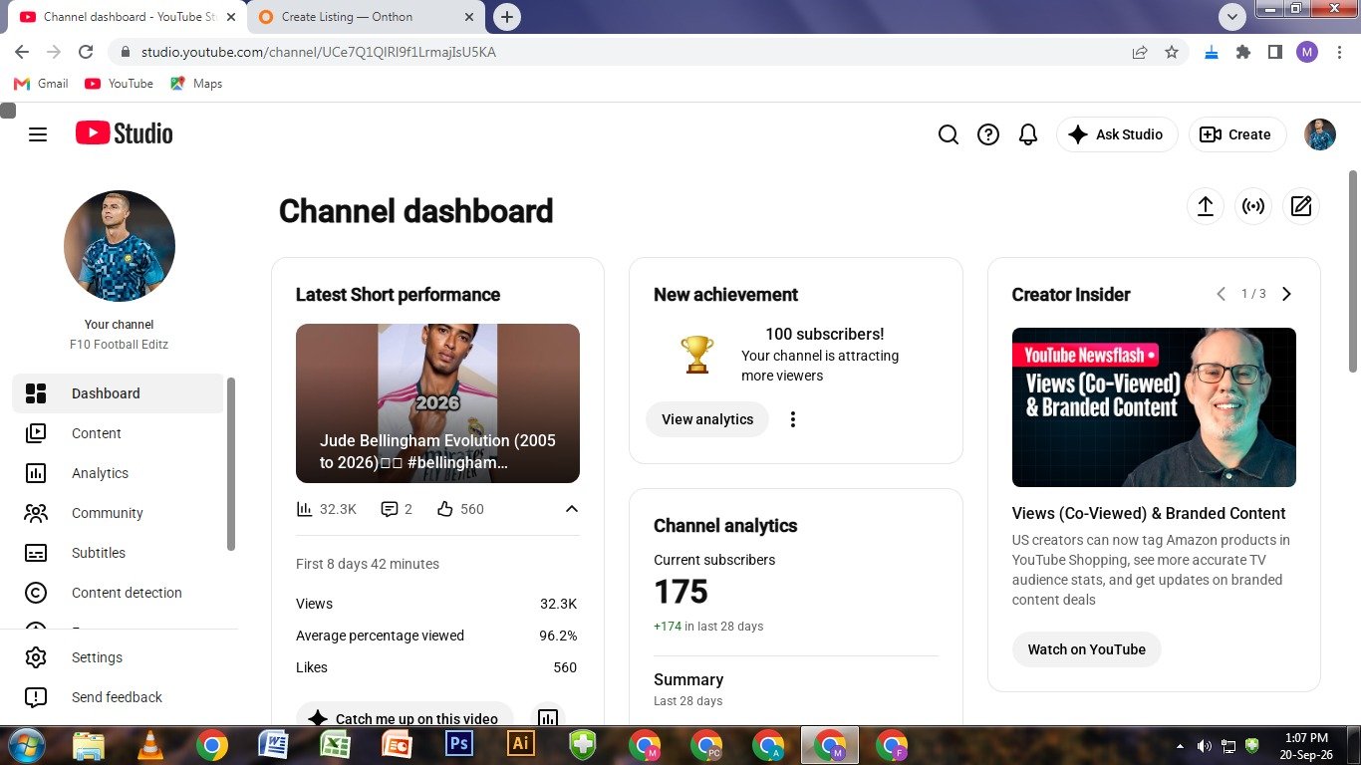Click the likes thumbs-up icon showing 560
This screenshot has height=765, width=1361.
click(445, 509)
